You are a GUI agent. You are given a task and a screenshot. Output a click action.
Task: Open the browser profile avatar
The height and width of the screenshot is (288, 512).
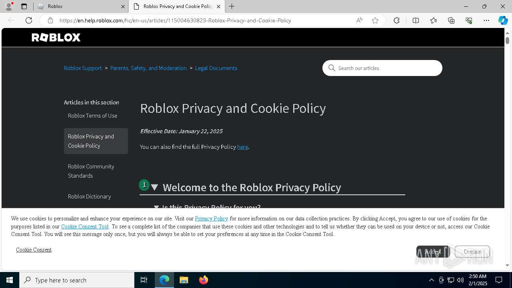(x=8, y=6)
